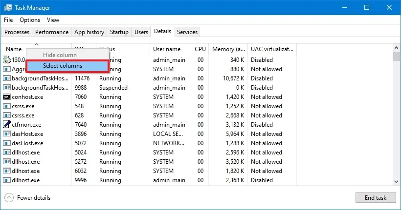Switch to the Services tab
This screenshot has height=210, width=401.
187,32
